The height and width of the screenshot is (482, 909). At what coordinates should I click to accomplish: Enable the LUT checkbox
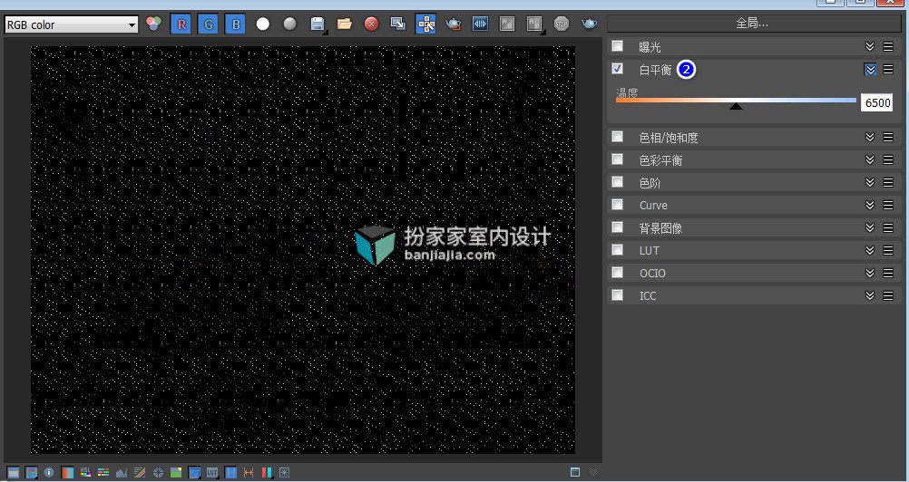coord(618,249)
